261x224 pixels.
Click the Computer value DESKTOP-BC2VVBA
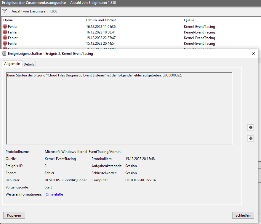pyautogui.click(x=140, y=180)
